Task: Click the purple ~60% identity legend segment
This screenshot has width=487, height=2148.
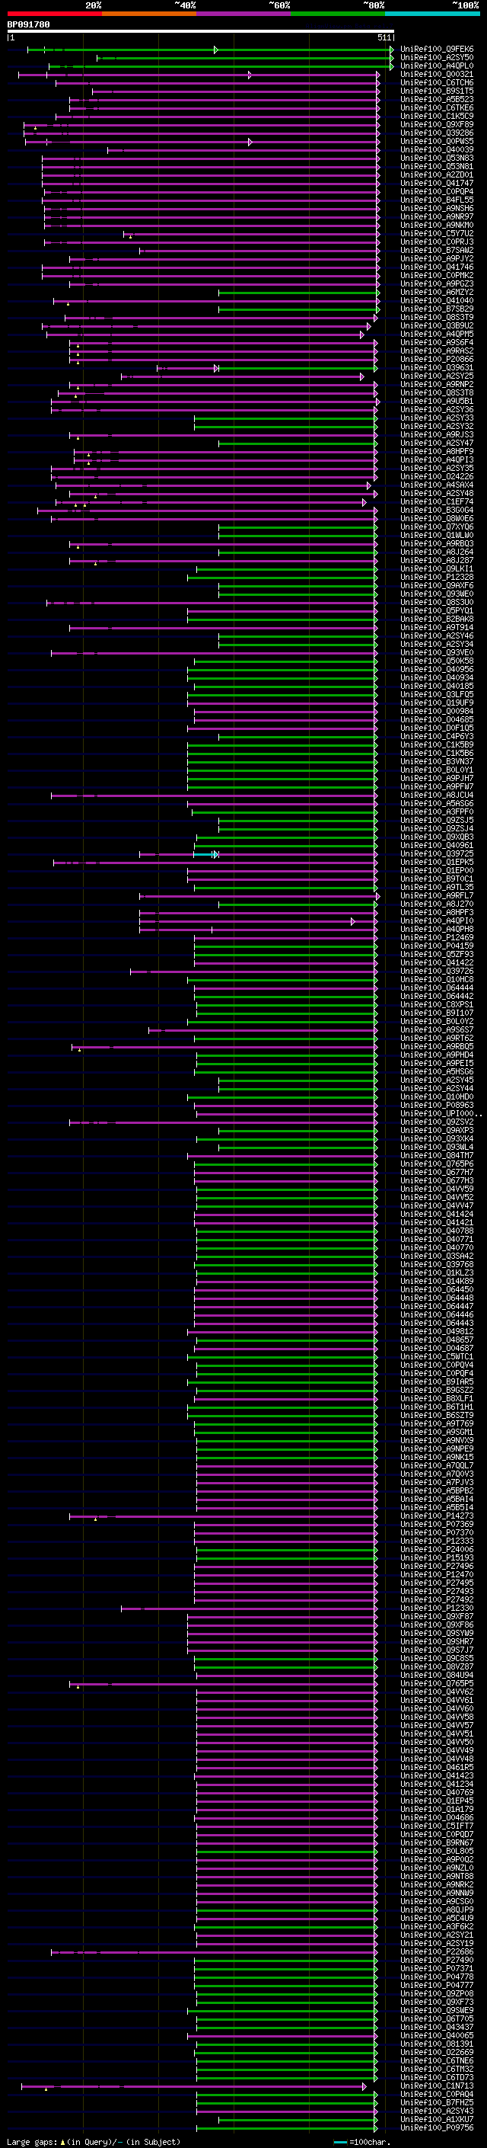Action: point(244,14)
